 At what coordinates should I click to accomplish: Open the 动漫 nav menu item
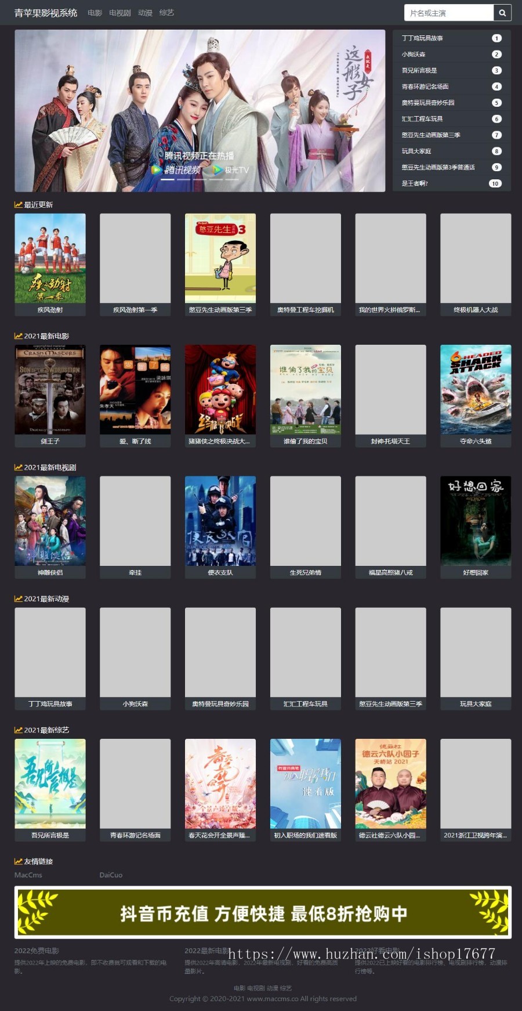tap(145, 13)
